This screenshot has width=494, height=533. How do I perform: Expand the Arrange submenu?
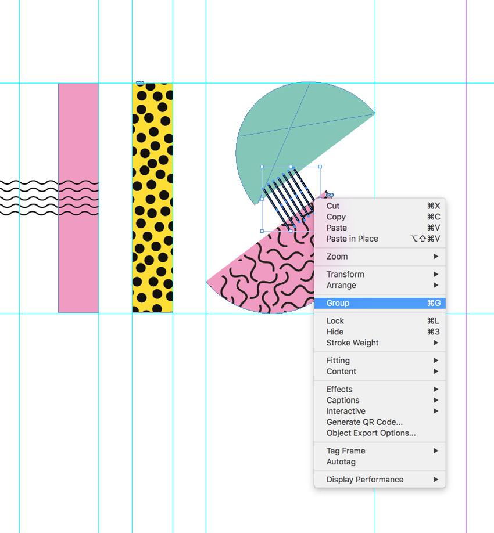[380, 285]
